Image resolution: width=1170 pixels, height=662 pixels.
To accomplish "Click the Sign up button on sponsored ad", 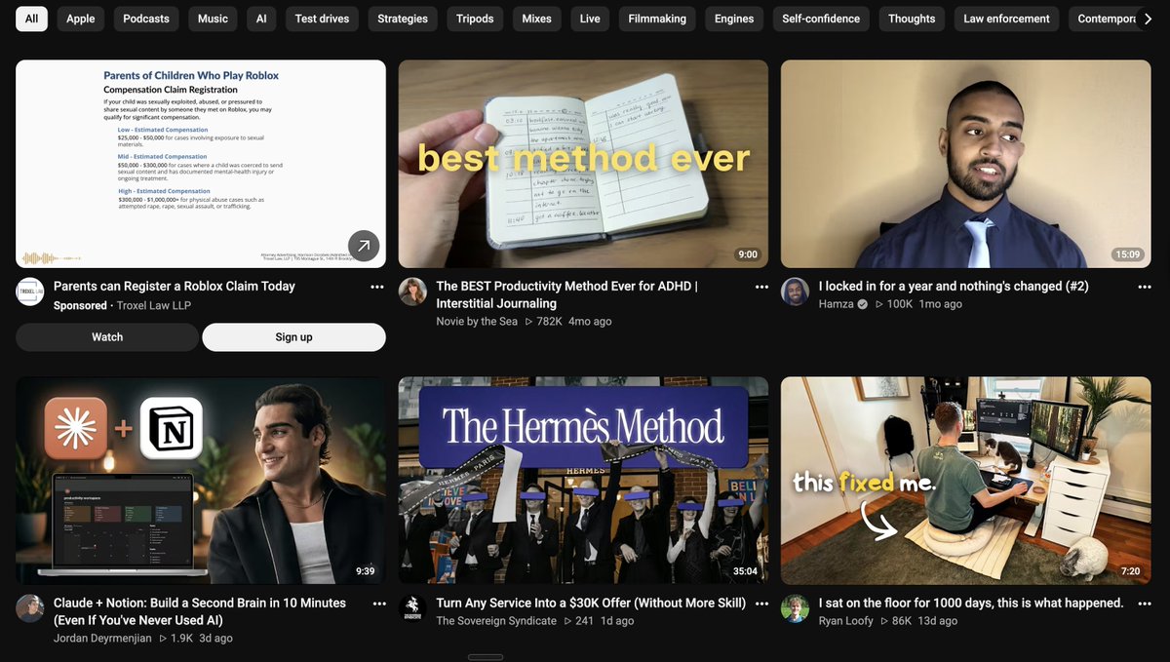I will point(293,337).
